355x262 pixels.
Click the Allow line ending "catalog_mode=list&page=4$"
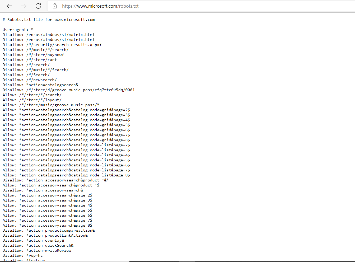click(x=66, y=155)
